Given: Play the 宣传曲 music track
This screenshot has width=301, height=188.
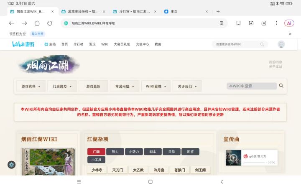Looking at the screenshot, I should click(x=233, y=158).
